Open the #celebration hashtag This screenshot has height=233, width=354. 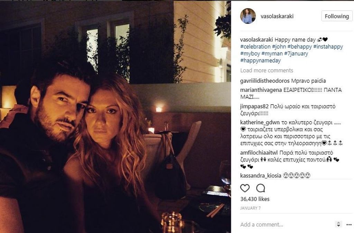tap(255, 47)
